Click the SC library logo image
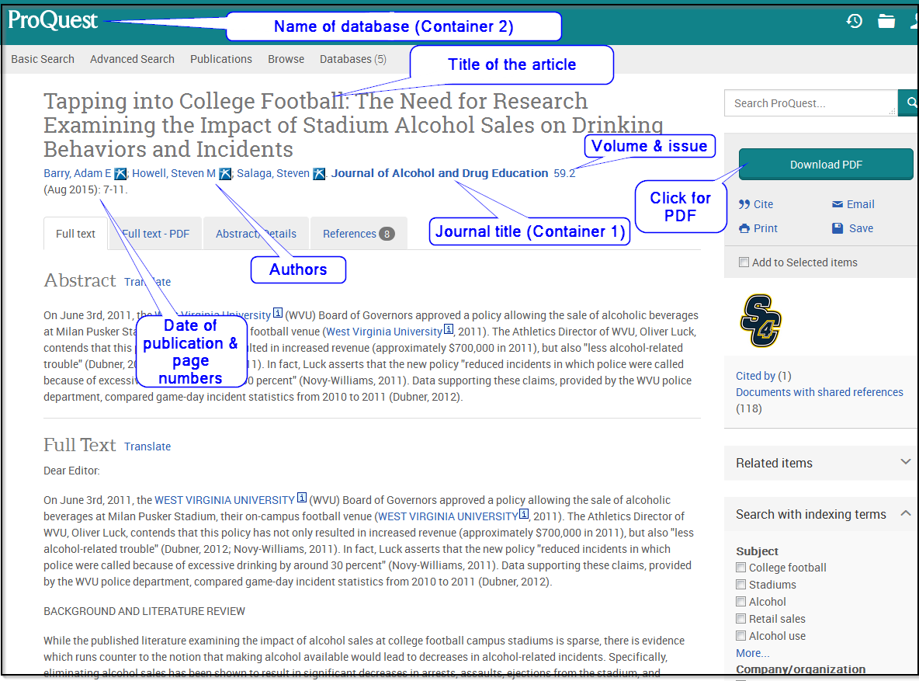The height and width of the screenshot is (681, 919). click(x=761, y=321)
